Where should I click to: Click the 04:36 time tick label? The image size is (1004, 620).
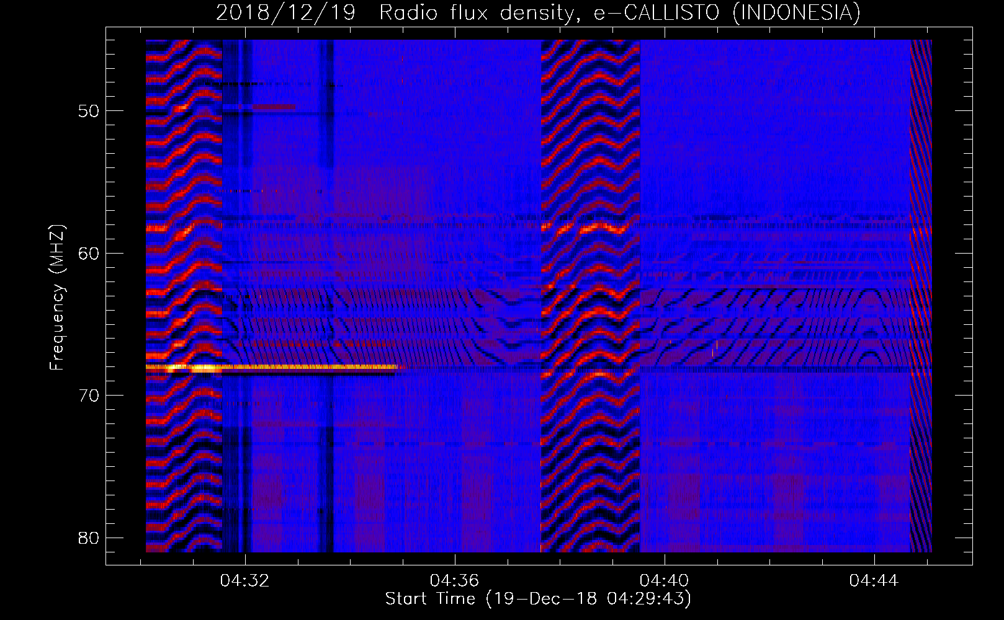[x=455, y=581]
